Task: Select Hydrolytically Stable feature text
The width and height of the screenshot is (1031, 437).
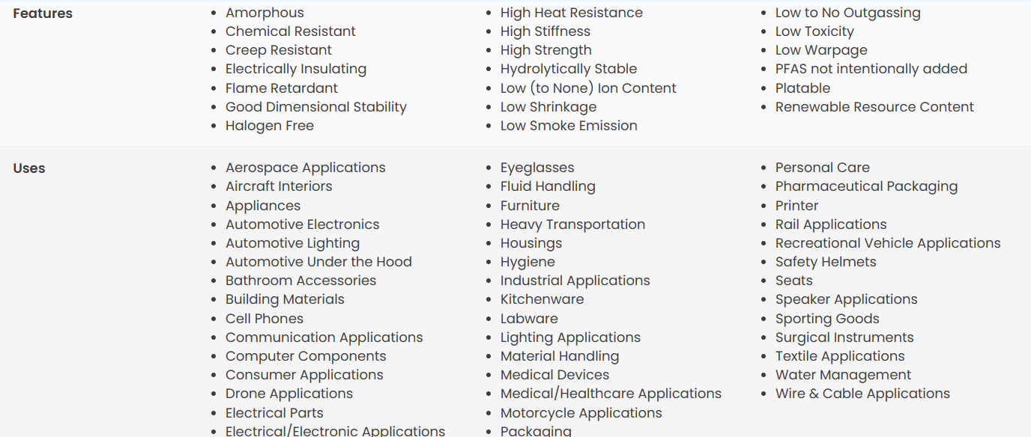Action: click(x=569, y=69)
